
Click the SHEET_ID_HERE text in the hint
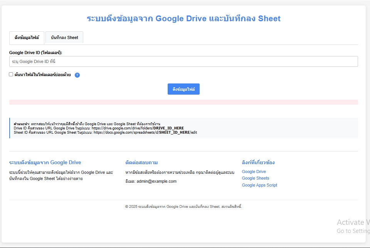(x=174, y=132)
